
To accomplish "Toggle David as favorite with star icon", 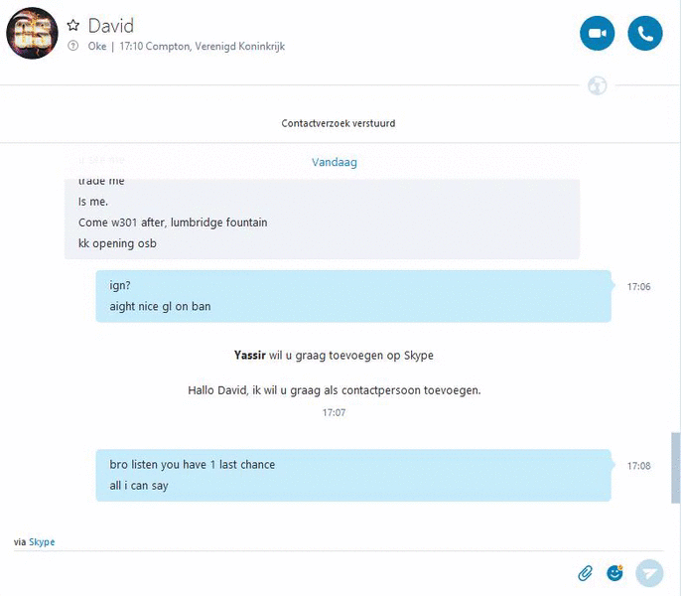I will pos(73,25).
